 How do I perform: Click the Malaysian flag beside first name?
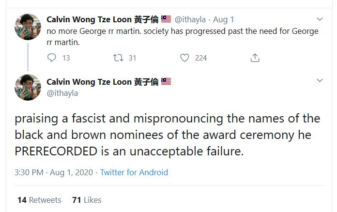166,19
